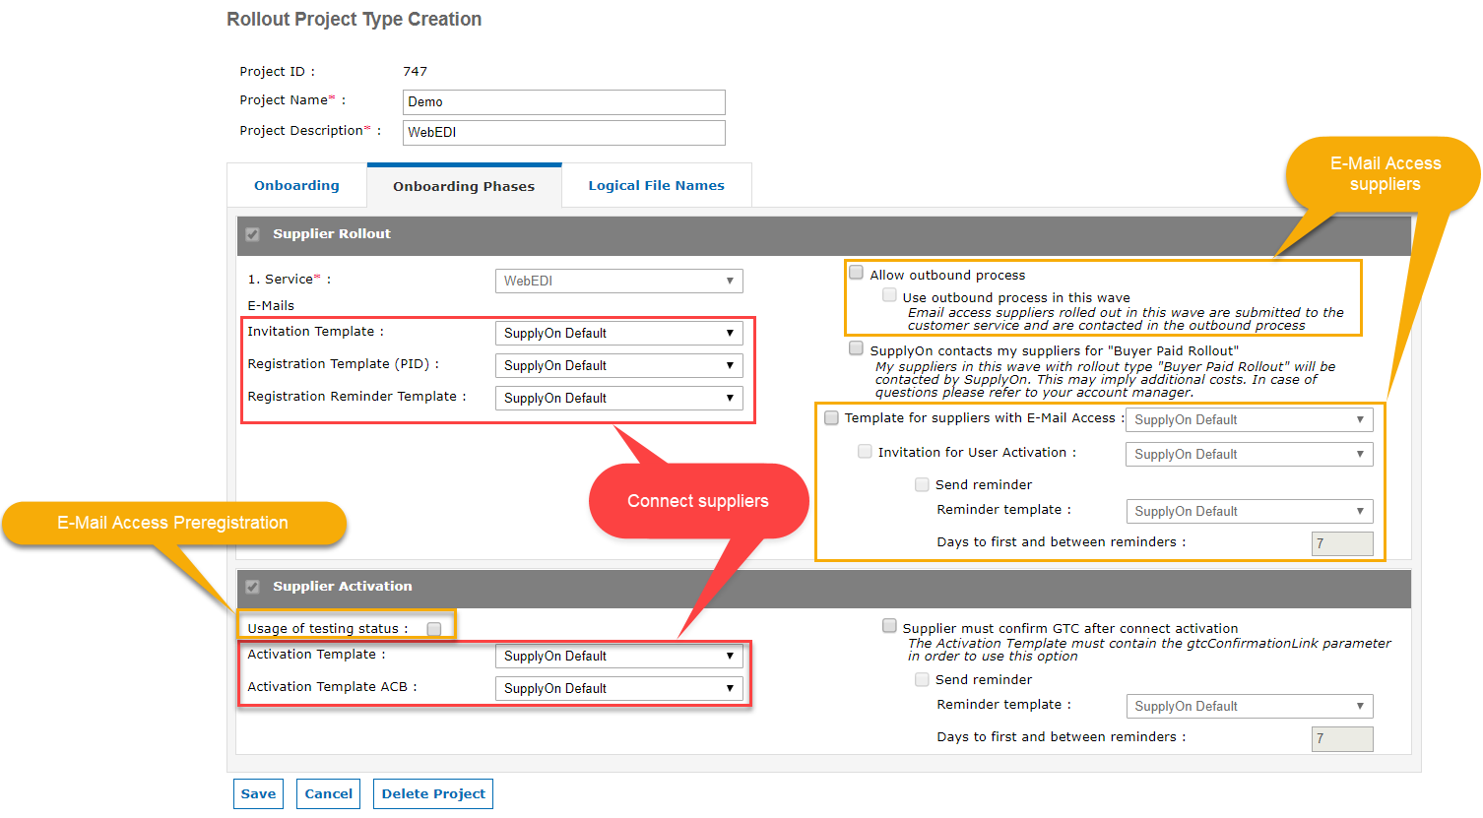Check Invitation for User Activation checkbox
Image resolution: width=1483 pixels, height=818 pixels.
[x=865, y=451]
